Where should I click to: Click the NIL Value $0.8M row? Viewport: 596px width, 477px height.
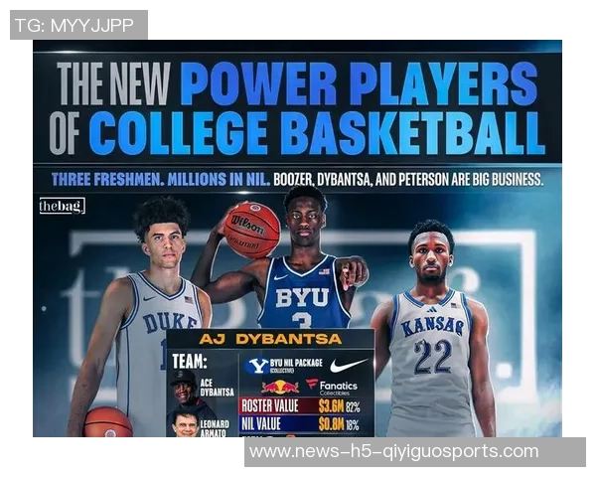click(x=301, y=423)
